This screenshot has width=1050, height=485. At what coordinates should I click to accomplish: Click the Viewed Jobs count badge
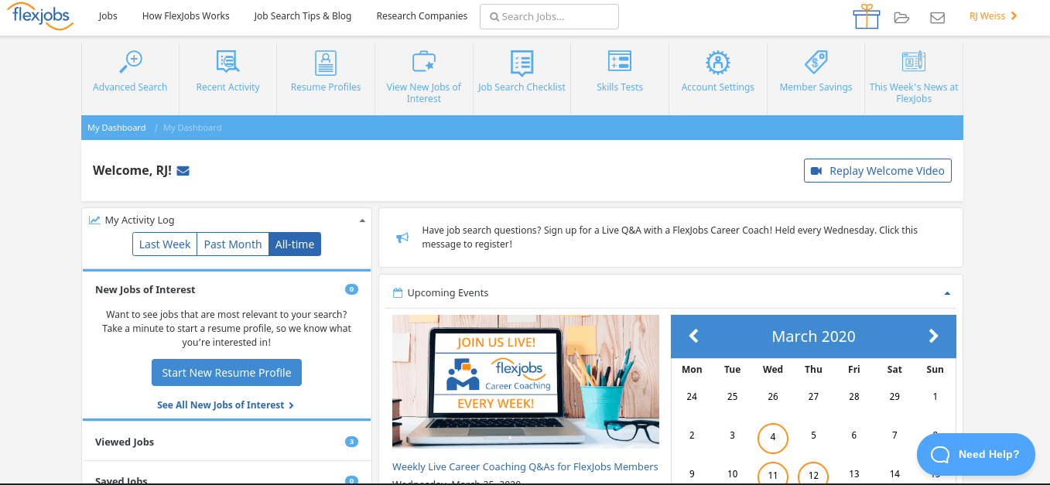[x=351, y=442]
